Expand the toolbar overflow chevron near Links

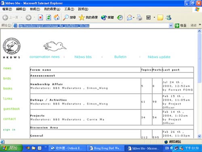200,25
